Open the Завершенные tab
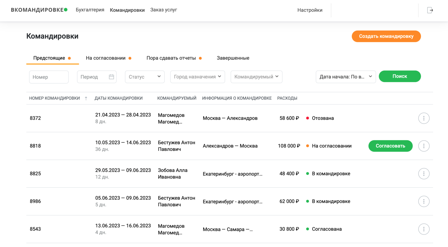Screen dimensions: 448x247 (233, 58)
